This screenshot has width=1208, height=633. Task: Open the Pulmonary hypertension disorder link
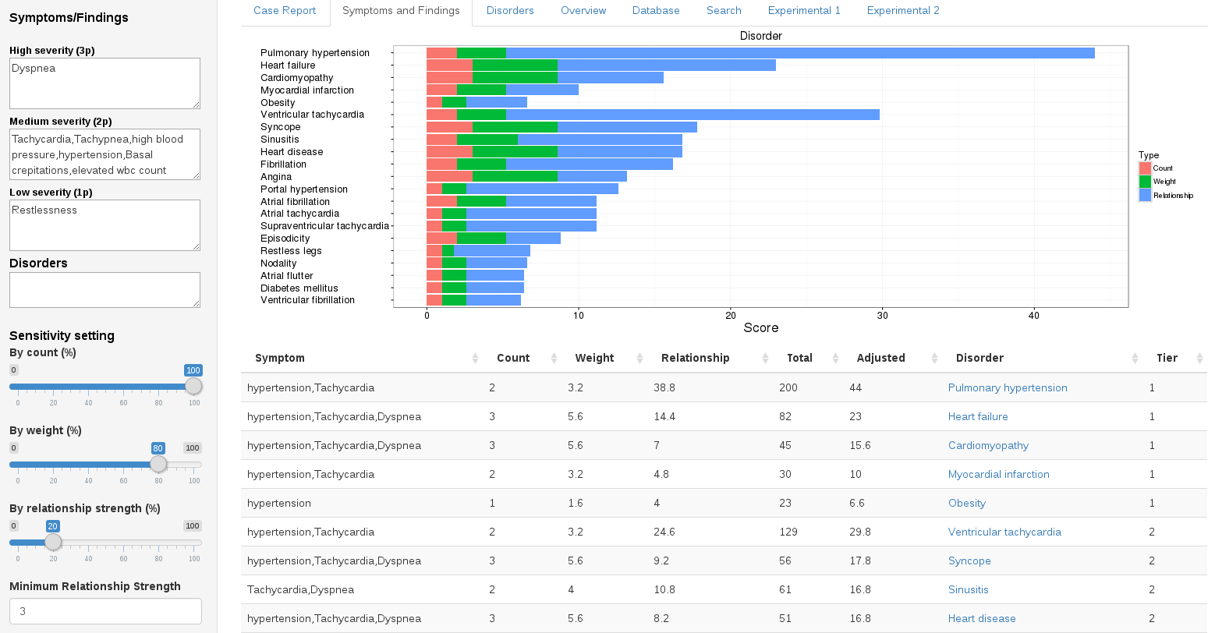click(x=1008, y=388)
